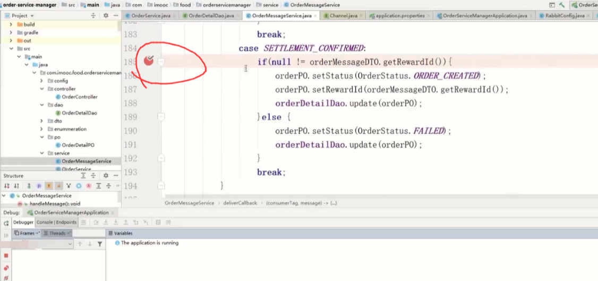Image resolution: width=598 pixels, height=281 pixels.
Task: Collapse the src folder
Action: coord(11,48)
